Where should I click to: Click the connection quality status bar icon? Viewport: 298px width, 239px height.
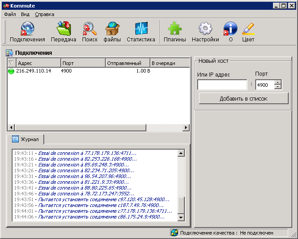pyautogui.click(x=174, y=233)
